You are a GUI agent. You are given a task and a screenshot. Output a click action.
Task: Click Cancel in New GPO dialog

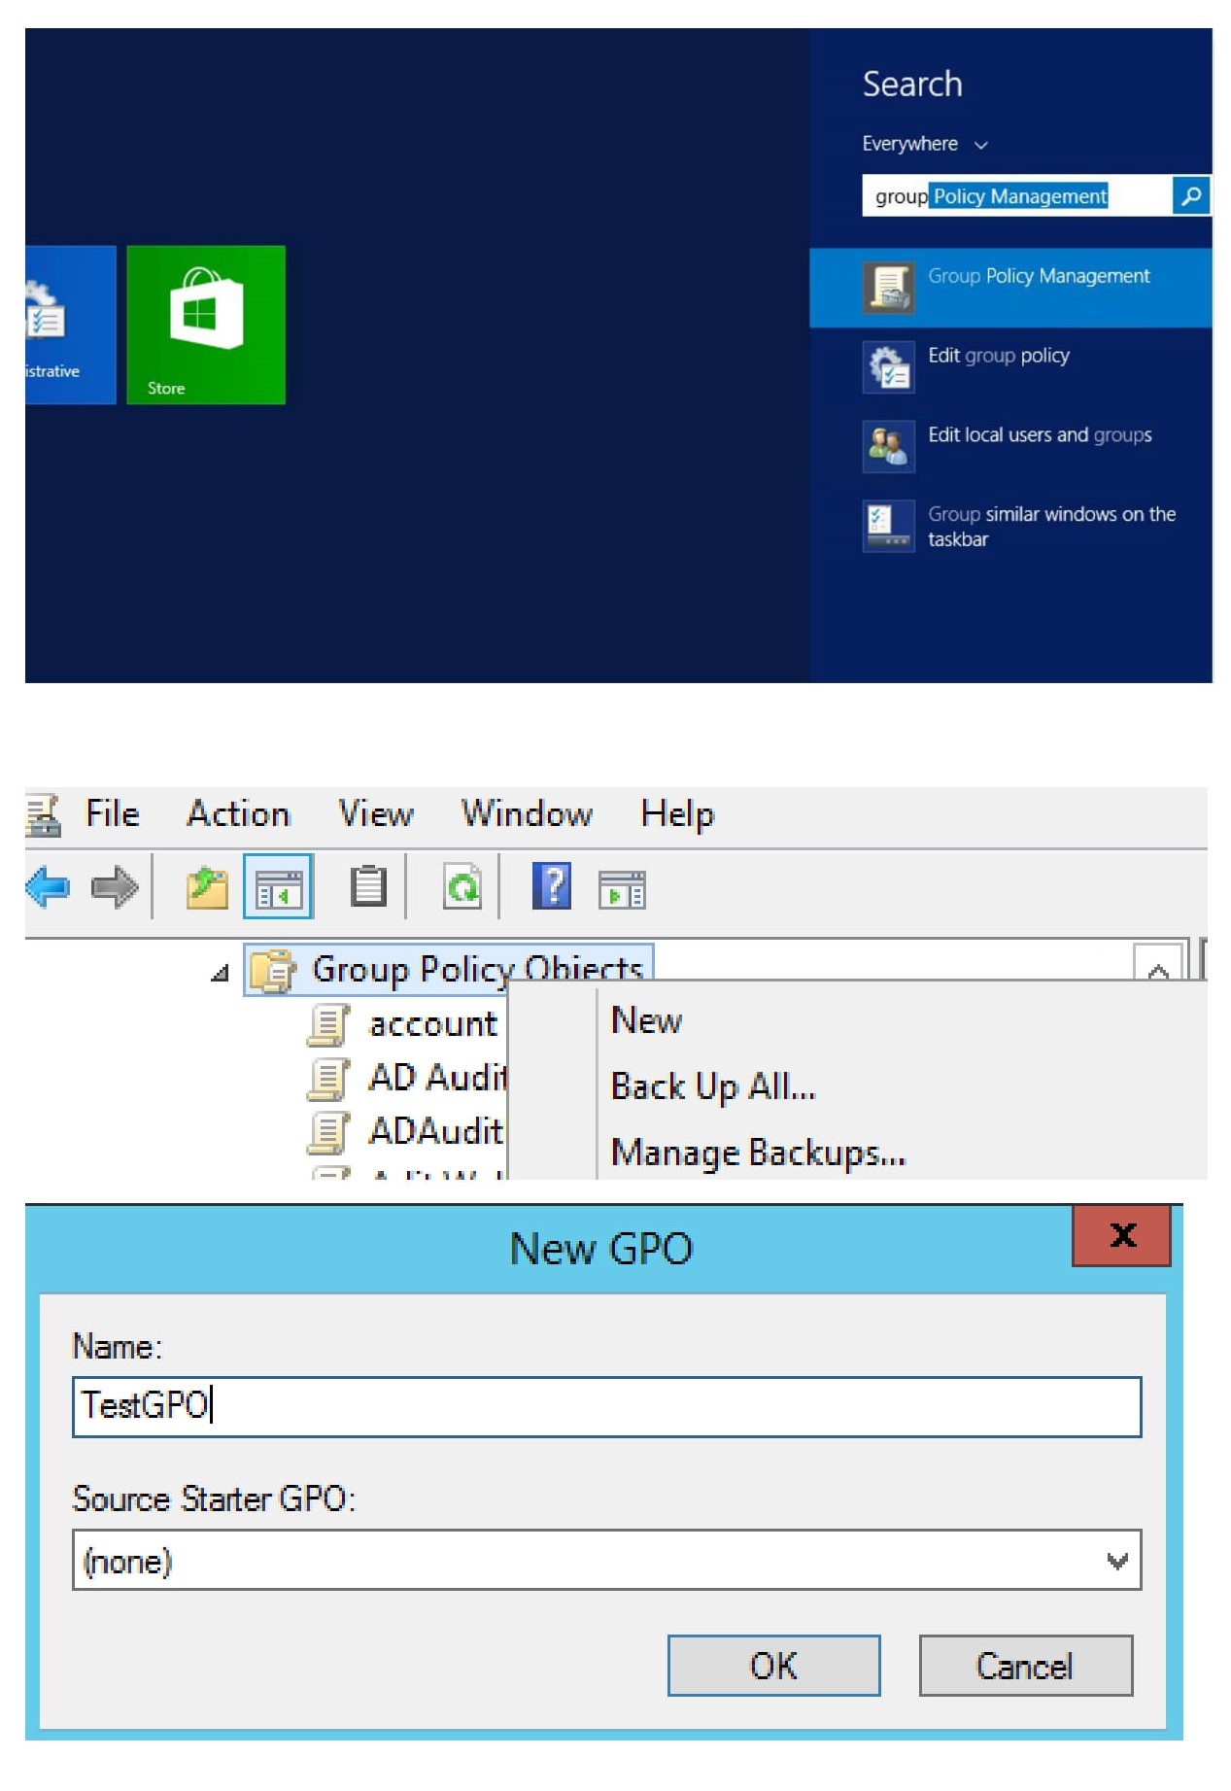1025,1666
